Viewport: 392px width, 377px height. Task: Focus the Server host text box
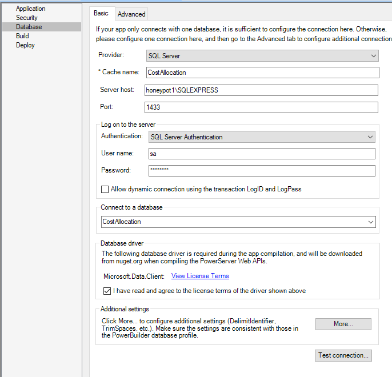tap(261, 90)
